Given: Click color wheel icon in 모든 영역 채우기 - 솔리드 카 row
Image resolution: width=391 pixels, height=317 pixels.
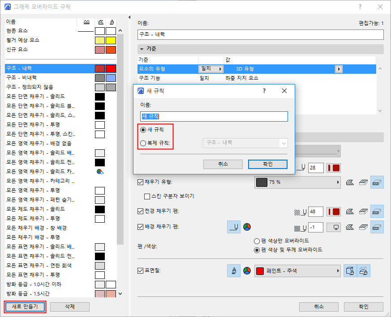Looking at the screenshot, I should [x=100, y=172].
